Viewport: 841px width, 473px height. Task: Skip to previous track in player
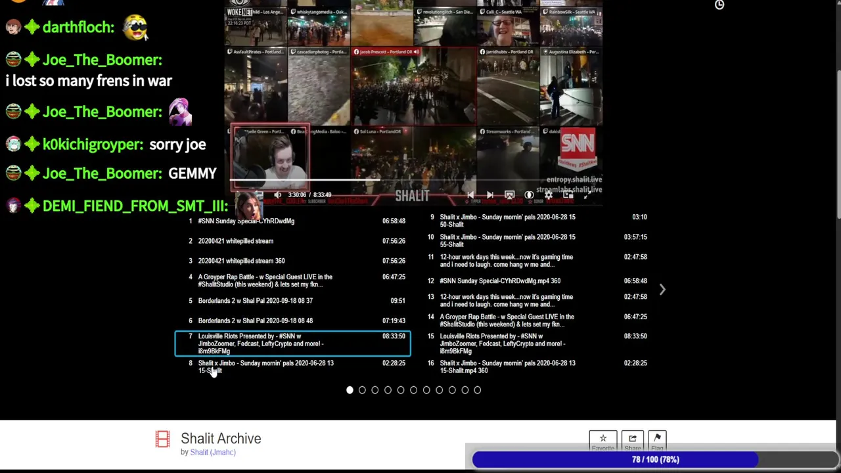point(470,195)
